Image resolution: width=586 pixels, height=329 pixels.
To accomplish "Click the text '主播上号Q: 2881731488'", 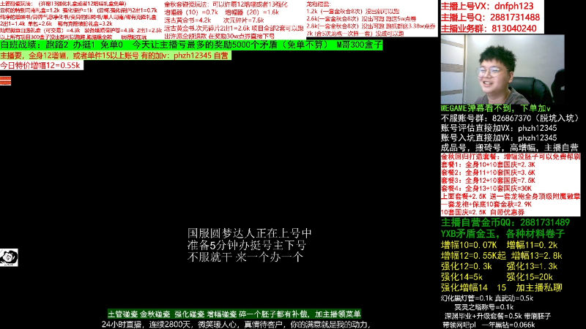I will [490, 17].
